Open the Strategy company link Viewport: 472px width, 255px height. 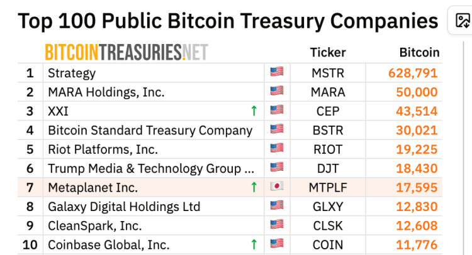72,73
